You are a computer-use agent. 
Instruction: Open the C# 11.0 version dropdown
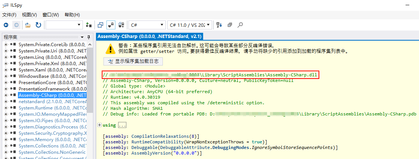(x=190, y=25)
